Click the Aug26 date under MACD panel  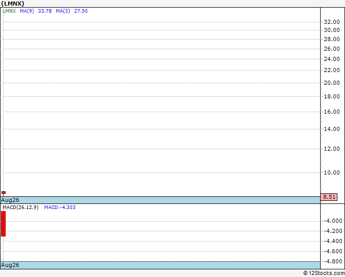click(x=10, y=265)
